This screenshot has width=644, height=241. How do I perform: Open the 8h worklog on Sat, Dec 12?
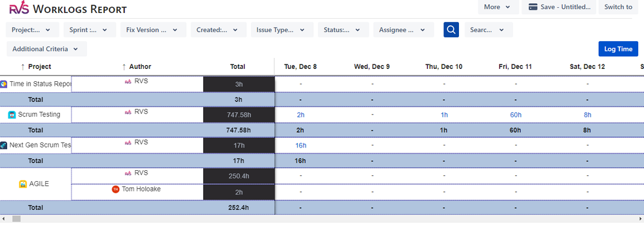click(588, 115)
